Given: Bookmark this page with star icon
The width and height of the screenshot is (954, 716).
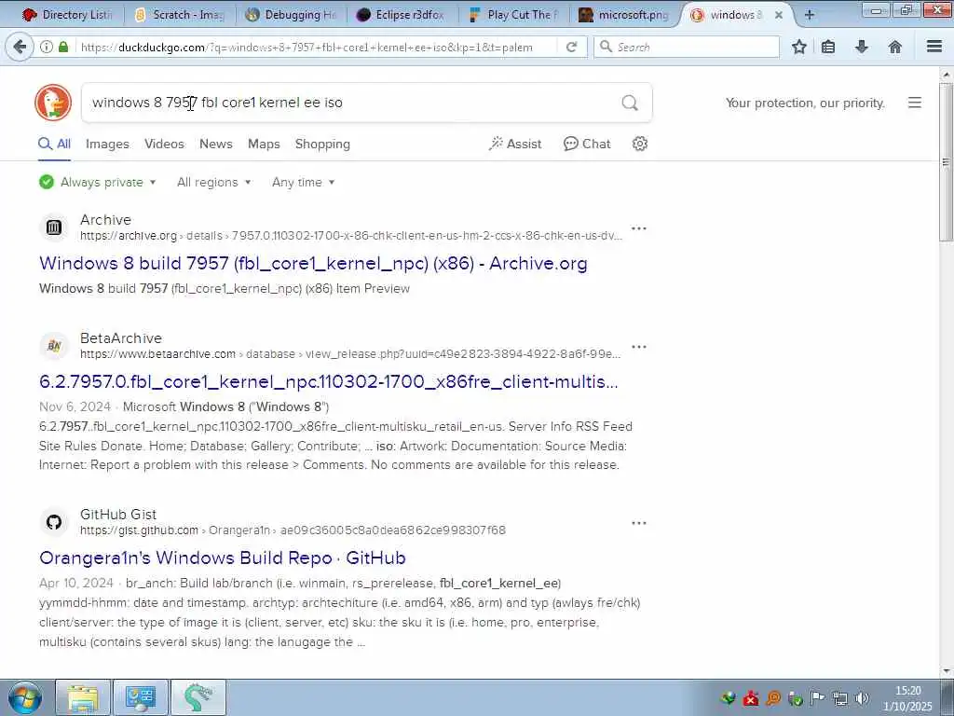Looking at the screenshot, I should coord(798,47).
